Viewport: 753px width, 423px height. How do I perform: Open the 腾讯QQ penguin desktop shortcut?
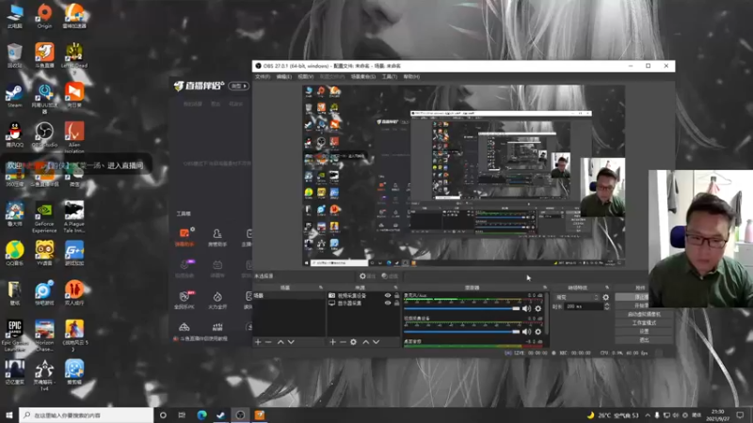(x=14, y=134)
